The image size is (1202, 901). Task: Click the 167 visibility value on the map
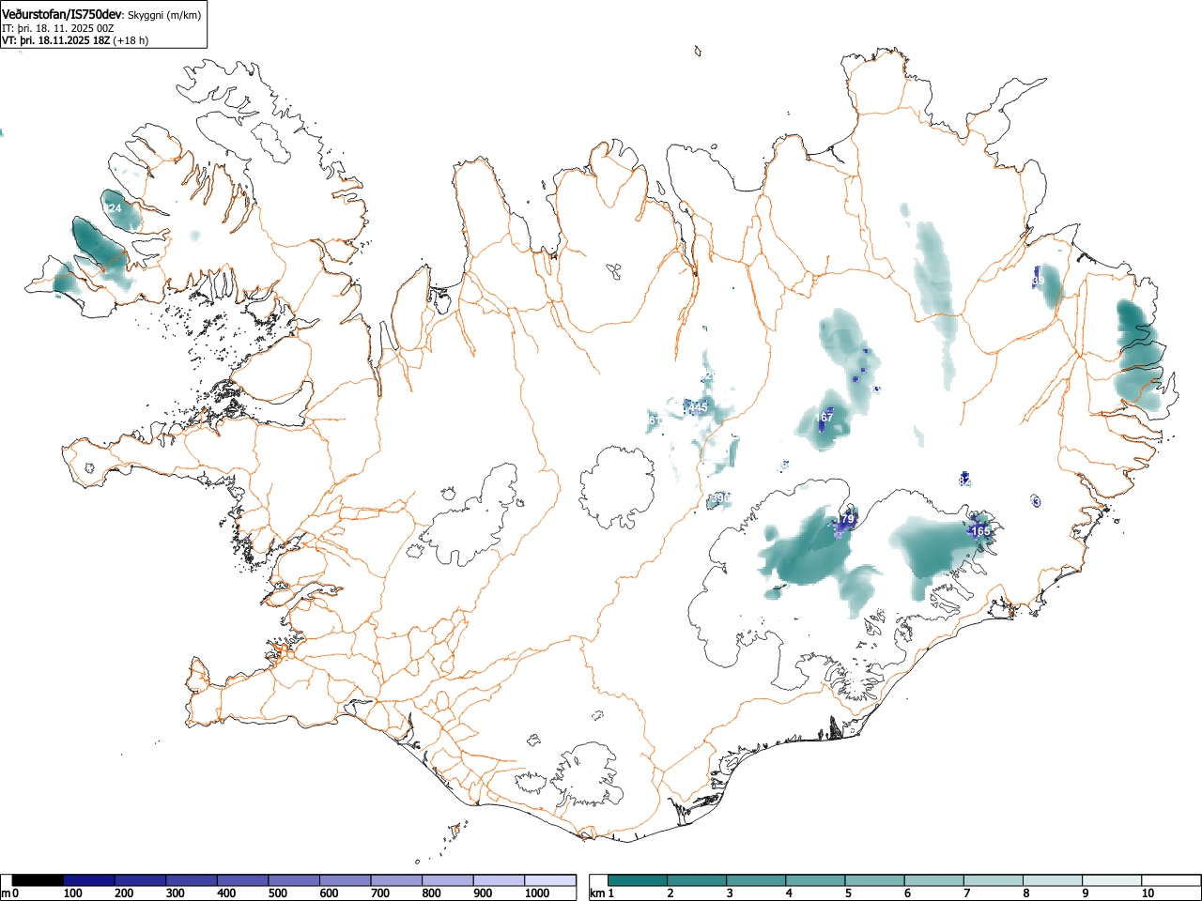coord(824,418)
